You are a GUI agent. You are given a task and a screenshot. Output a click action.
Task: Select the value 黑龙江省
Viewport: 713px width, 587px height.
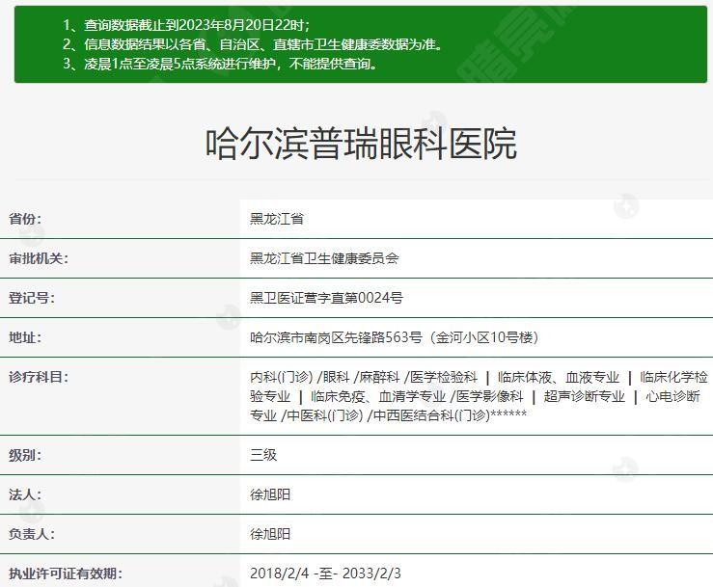tap(277, 219)
